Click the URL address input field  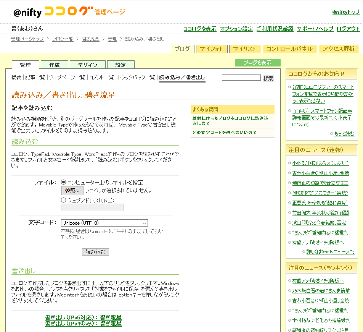[92, 207]
